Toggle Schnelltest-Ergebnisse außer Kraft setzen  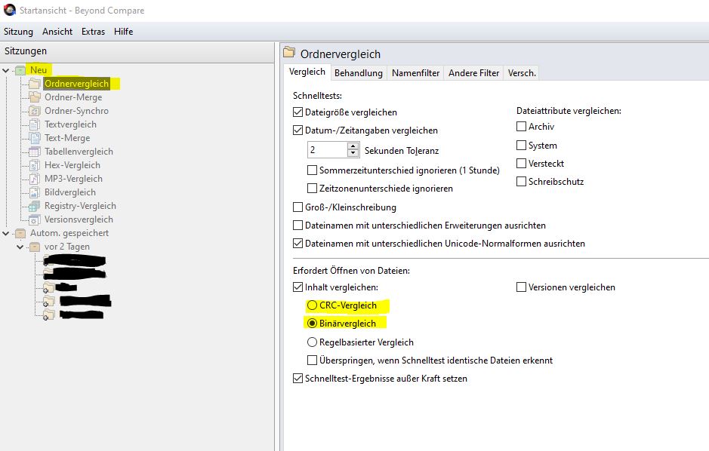(x=297, y=379)
